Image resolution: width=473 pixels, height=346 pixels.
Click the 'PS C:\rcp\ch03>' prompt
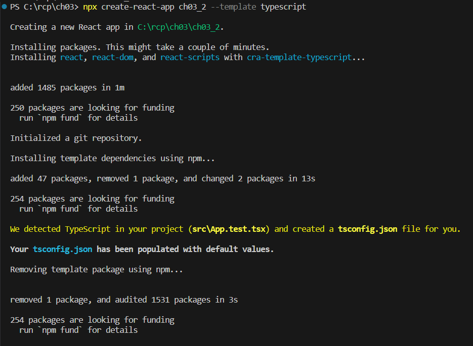point(44,7)
